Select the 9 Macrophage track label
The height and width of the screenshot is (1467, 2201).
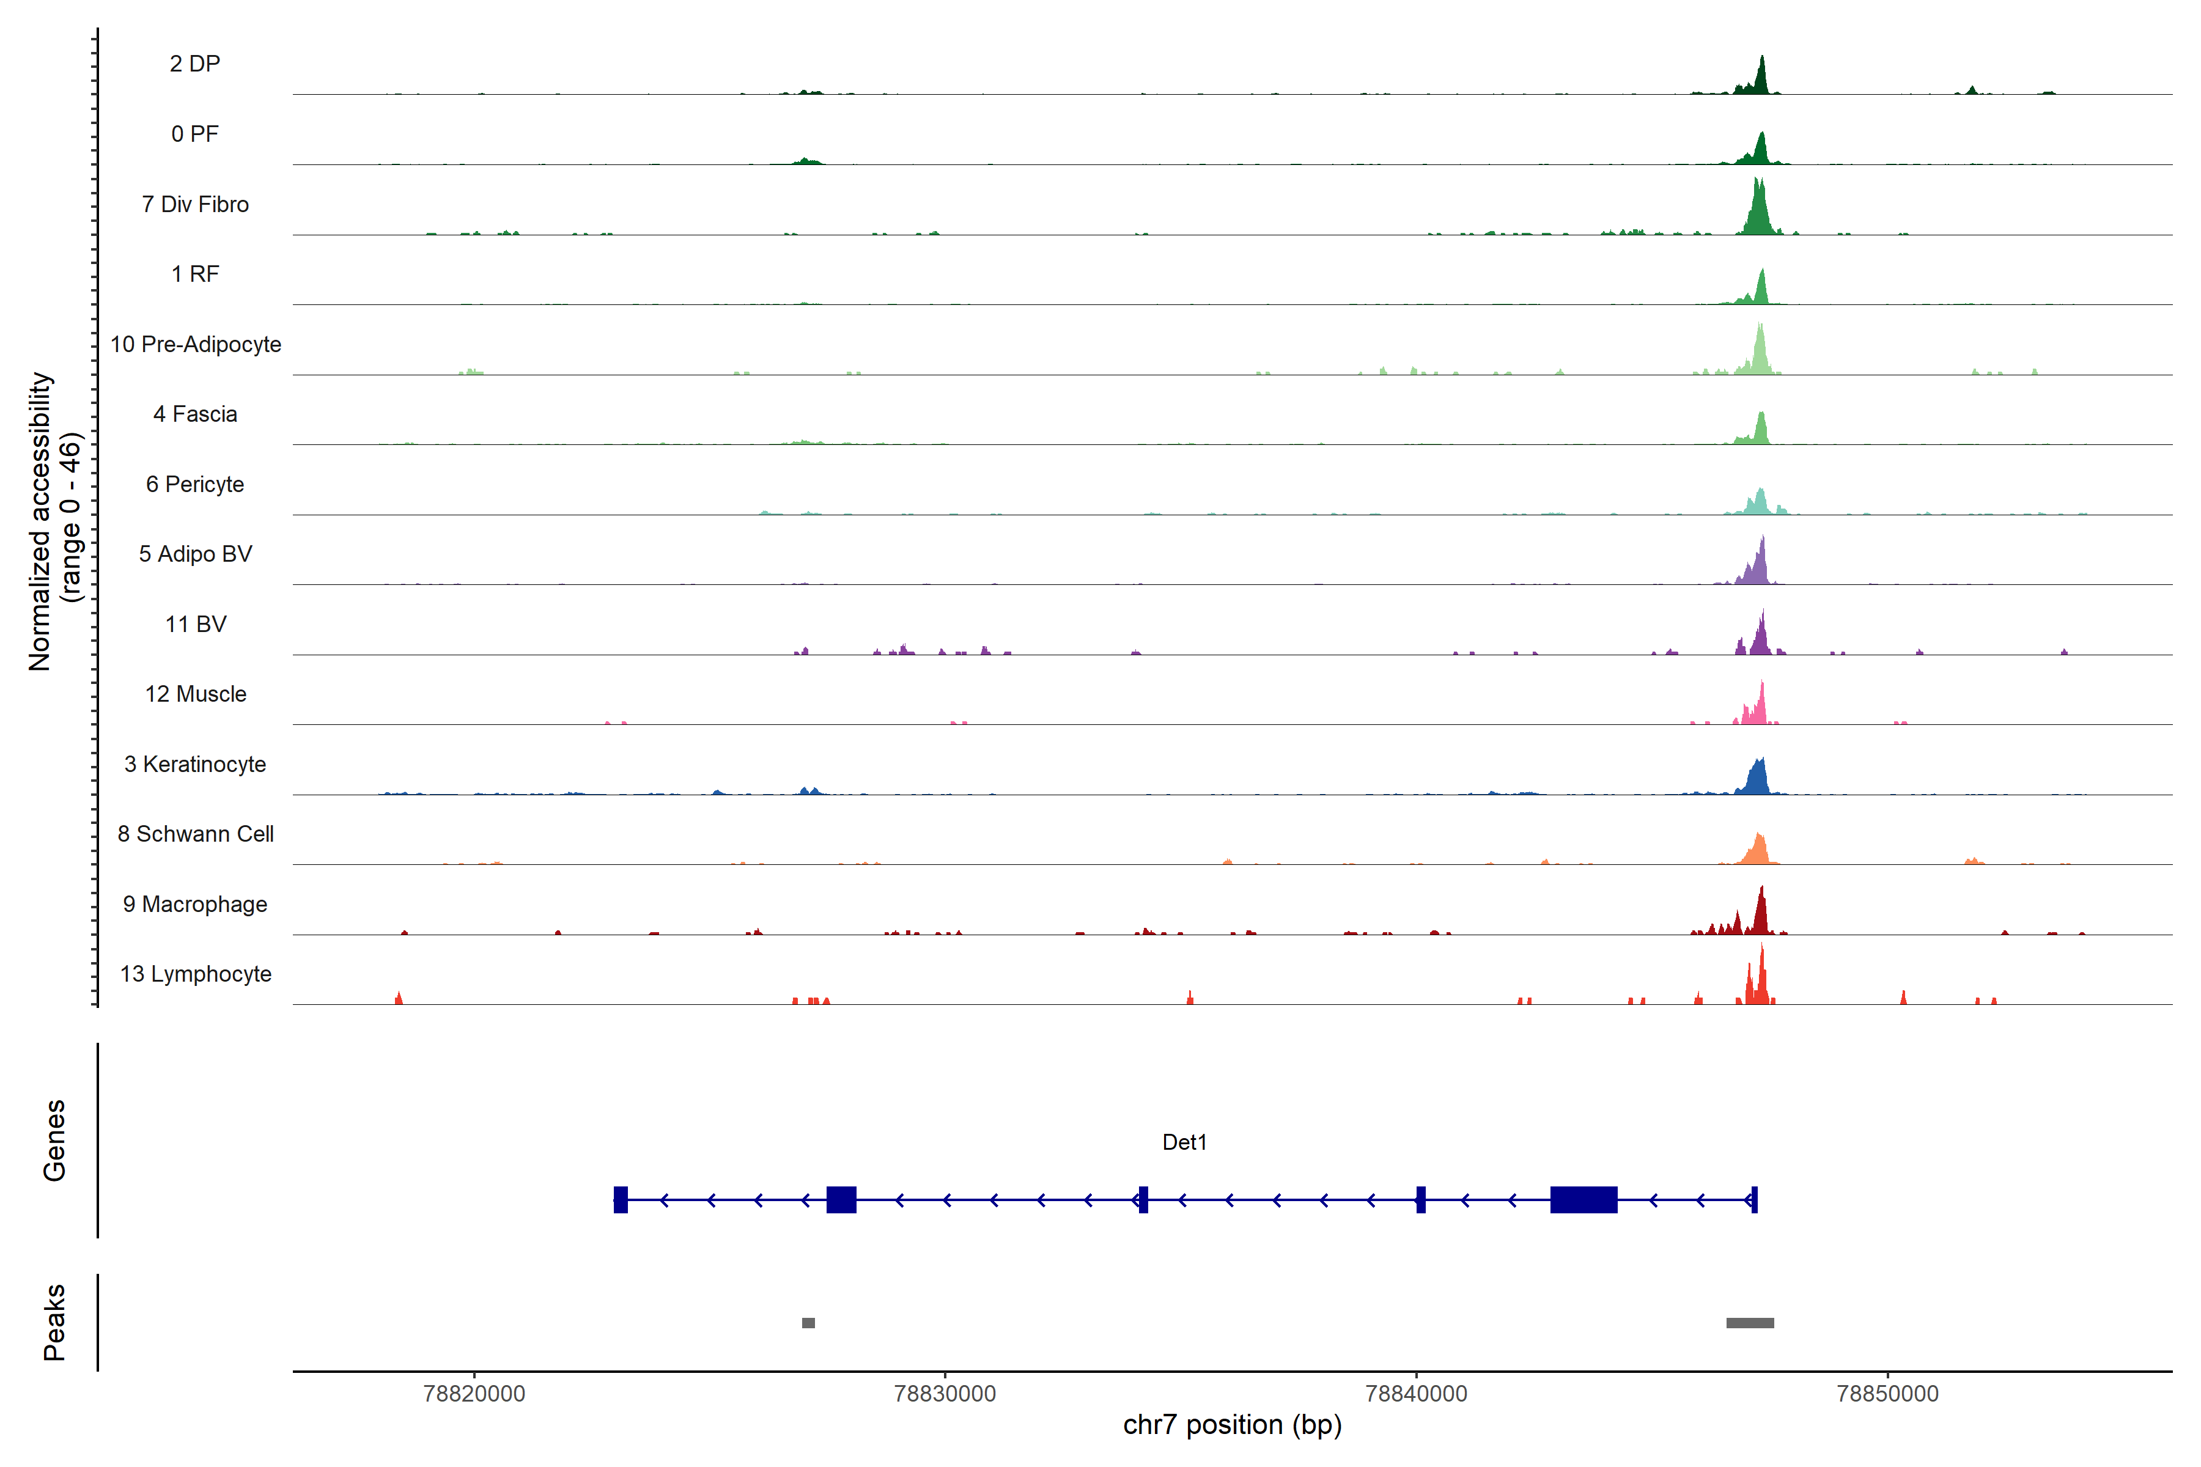pyautogui.click(x=194, y=904)
